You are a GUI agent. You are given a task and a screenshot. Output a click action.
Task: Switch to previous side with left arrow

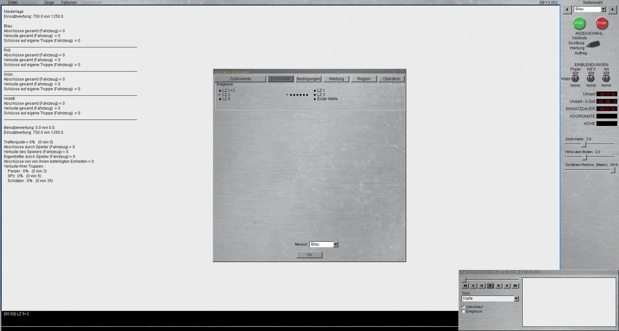567,9
